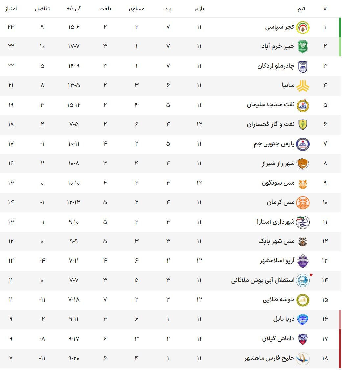Screen dimensions: 345x370
Task: Sort table by امتیاز column header
Action: click(x=11, y=9)
